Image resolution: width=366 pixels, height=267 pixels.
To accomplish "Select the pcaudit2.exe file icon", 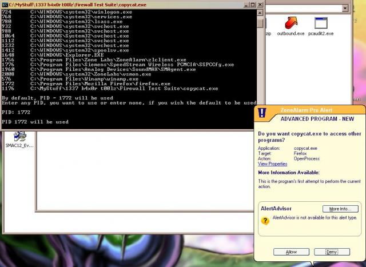I will 321,26.
